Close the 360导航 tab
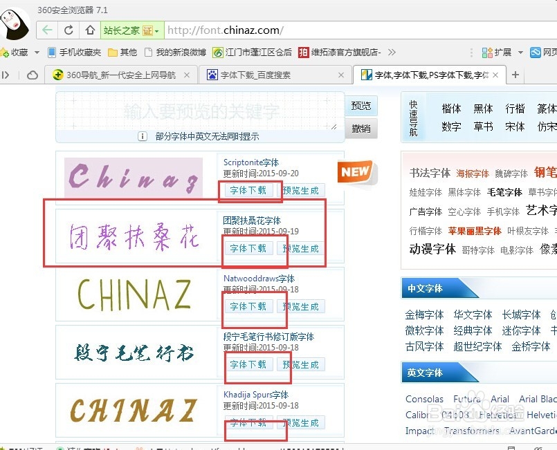The height and width of the screenshot is (450, 557). click(187, 75)
